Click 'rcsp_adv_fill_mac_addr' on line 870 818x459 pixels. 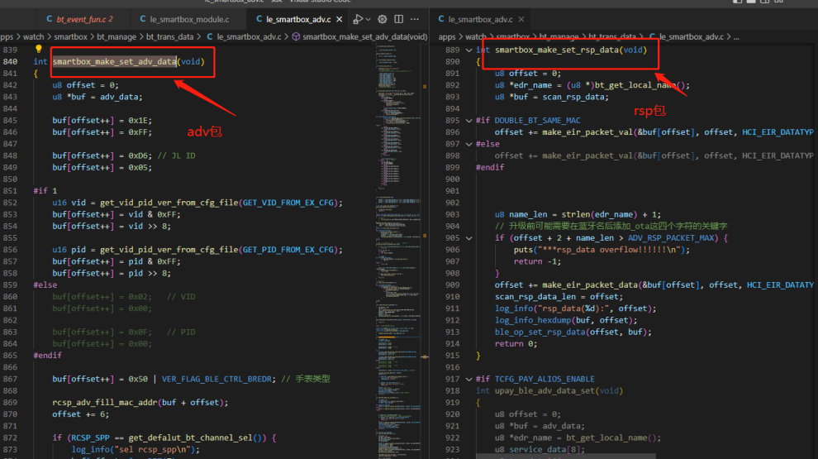tap(104, 402)
